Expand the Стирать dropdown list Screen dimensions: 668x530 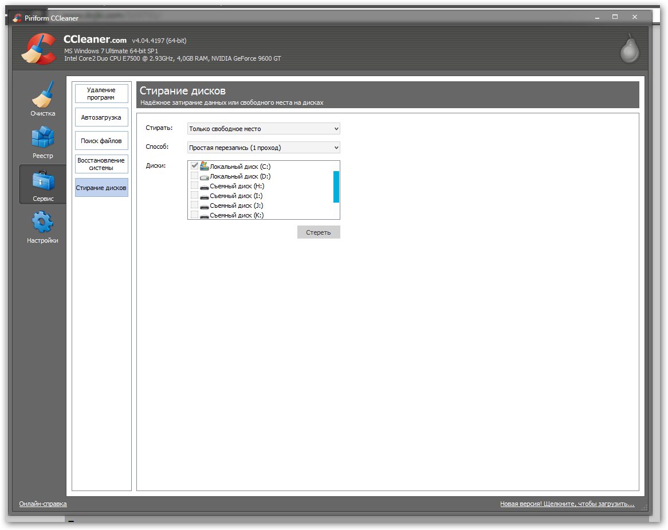tap(264, 129)
